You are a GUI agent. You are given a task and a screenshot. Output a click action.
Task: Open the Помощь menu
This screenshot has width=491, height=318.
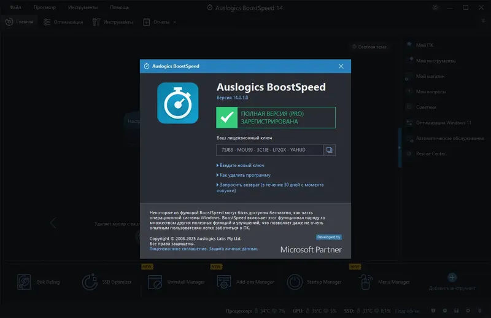(x=119, y=7)
